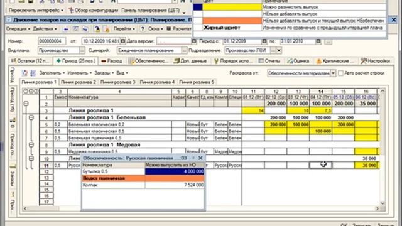Select Линия розлива 2 tab
This screenshot has height=226, width=402.
point(79,82)
